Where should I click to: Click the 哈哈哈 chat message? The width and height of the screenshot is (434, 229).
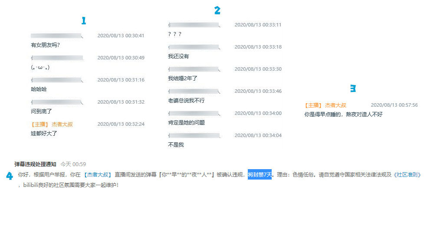[x=39, y=89]
